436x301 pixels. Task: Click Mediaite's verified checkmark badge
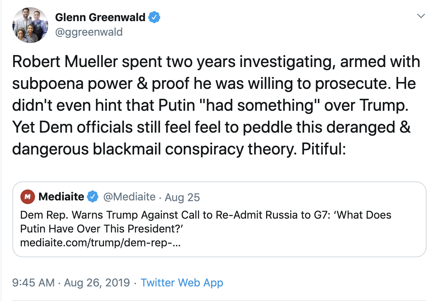pos(93,196)
